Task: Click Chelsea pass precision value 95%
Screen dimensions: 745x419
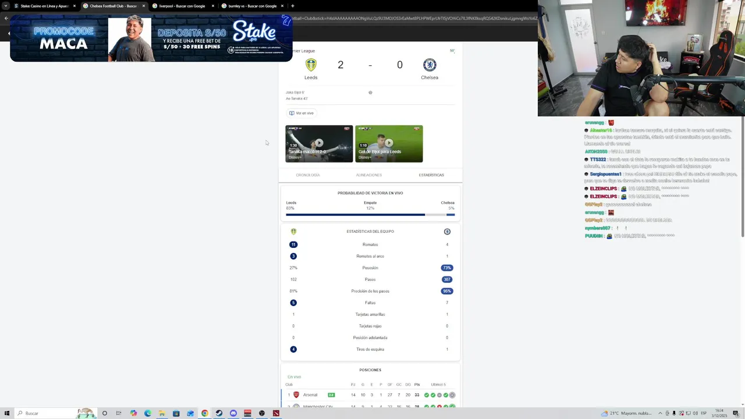Action: pyautogui.click(x=447, y=291)
